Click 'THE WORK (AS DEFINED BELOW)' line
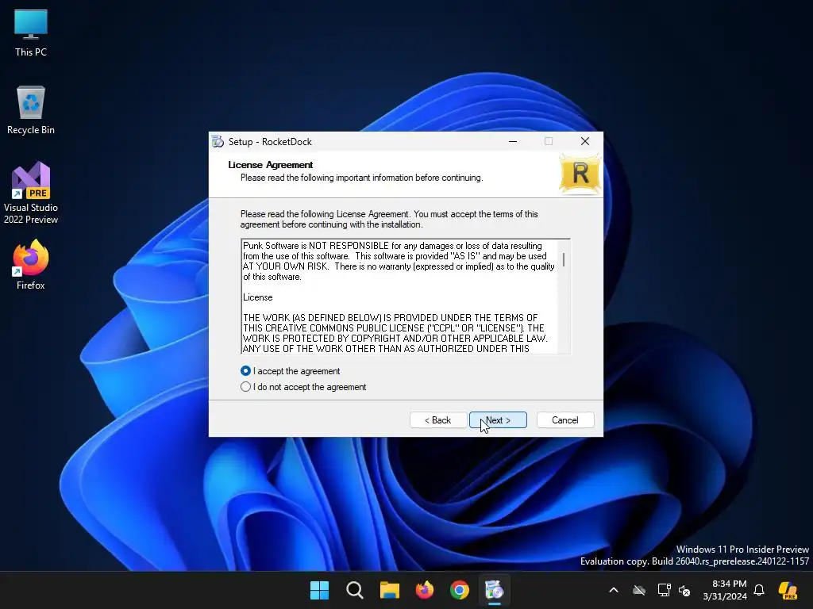Viewport: 813px width, 609px height. click(391, 317)
